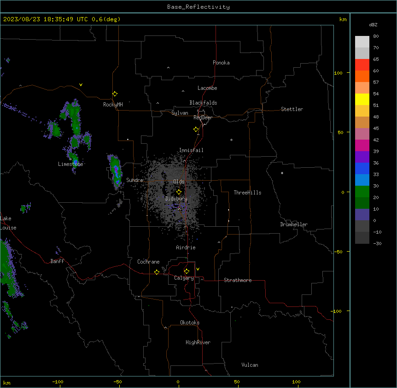Click the Airdrie label

tap(186, 247)
